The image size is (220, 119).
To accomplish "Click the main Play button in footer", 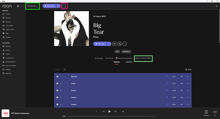I will 109,112.
